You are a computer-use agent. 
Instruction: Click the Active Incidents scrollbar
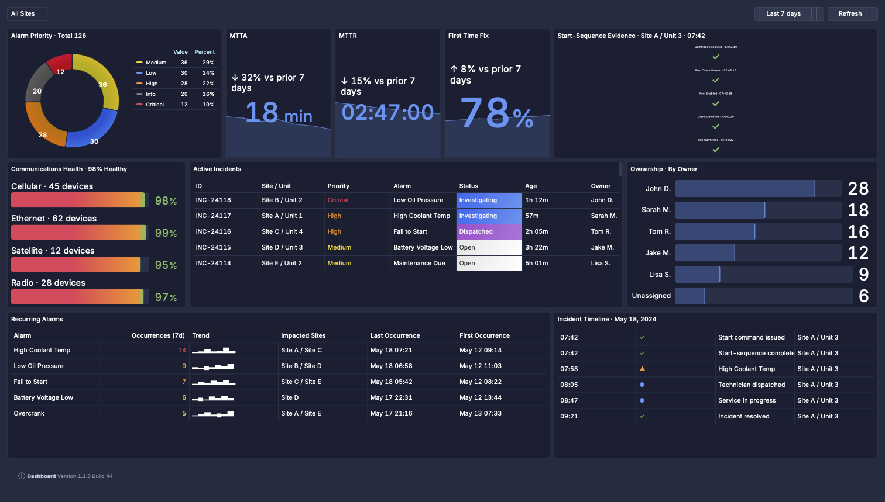coord(620,169)
